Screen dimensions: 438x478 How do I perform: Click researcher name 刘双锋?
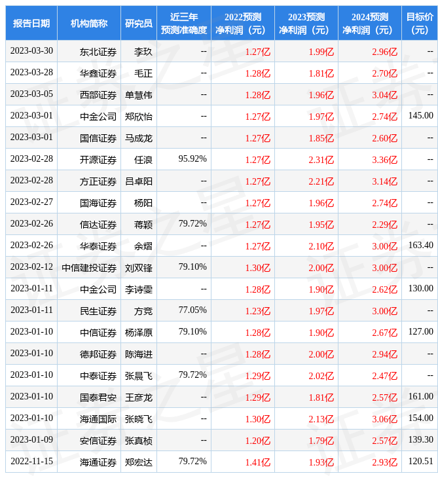tap(139, 268)
